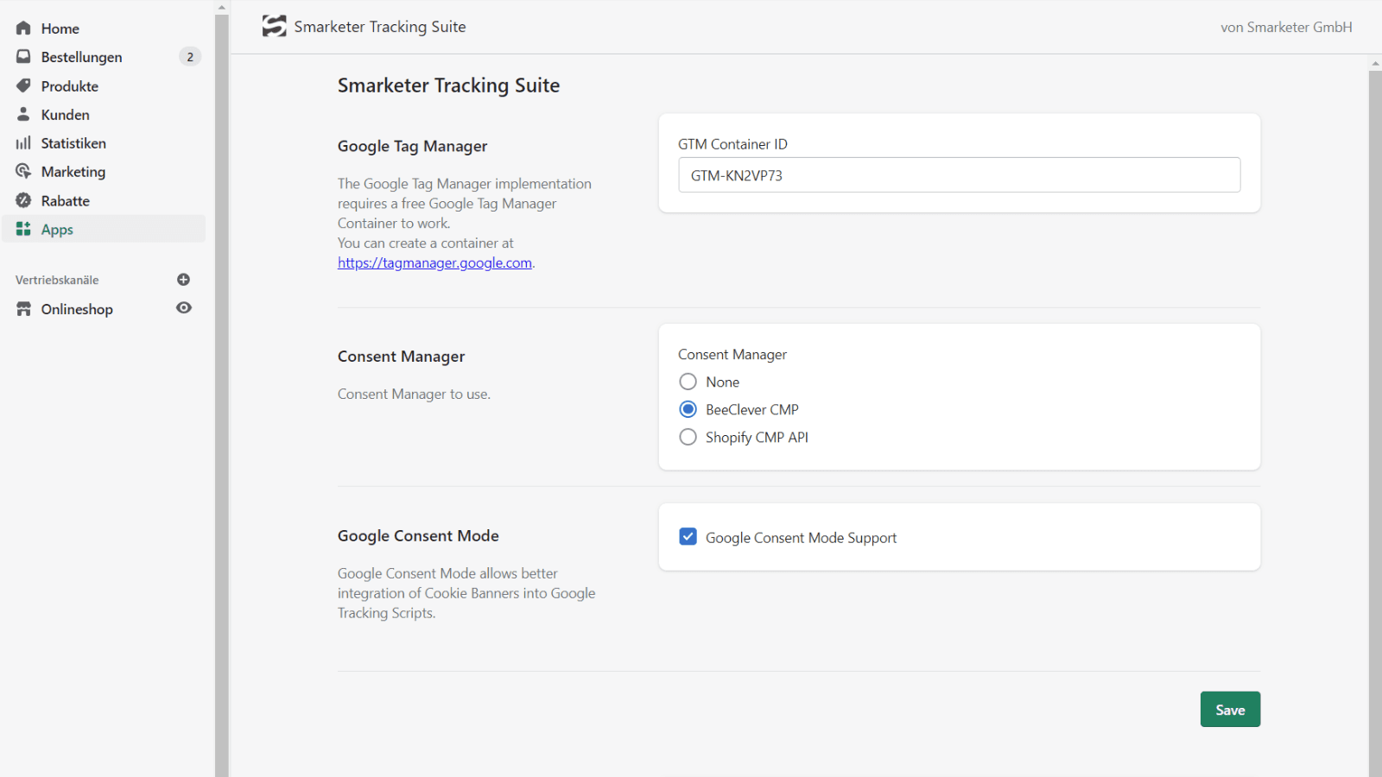Screen dimensions: 1382x777
Task: Enable Google Consent Mode Support
Action: [x=688, y=536]
